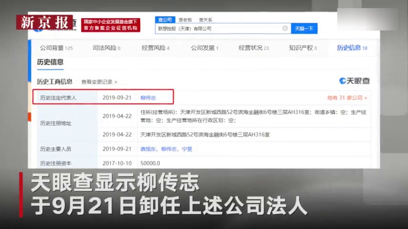Select the 查关系 search tab

[x=205, y=20]
